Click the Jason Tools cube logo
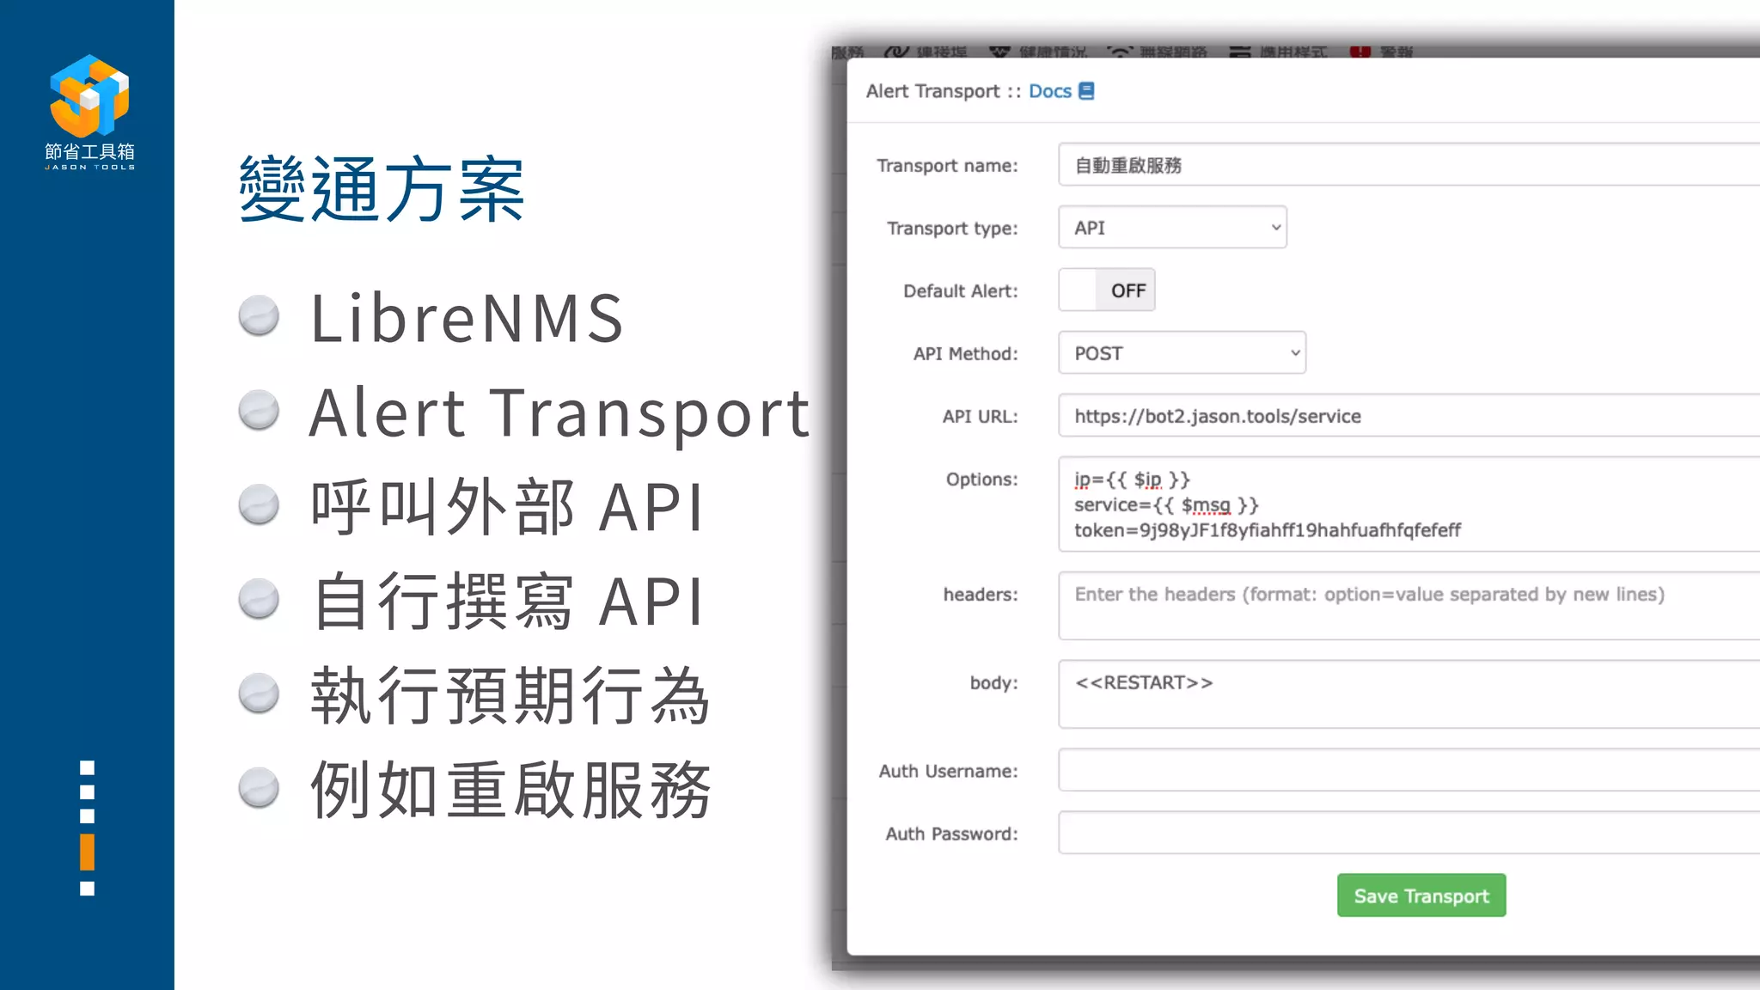Screen dimensions: 1760x990 click(89, 95)
